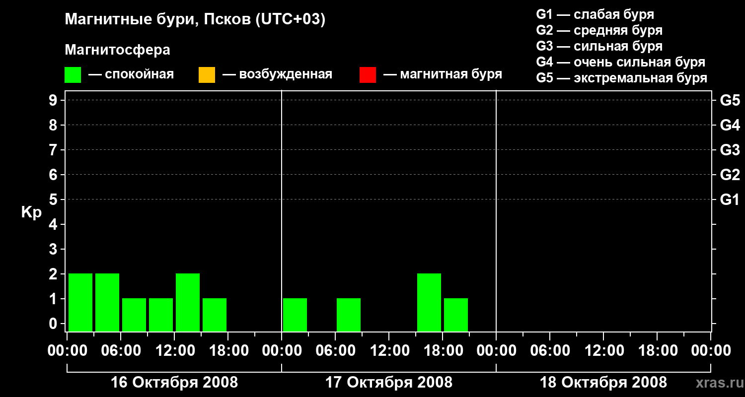Click the G4 label on the right axis
Image resolution: width=745 pixels, height=397 pixels.
pyautogui.click(x=730, y=125)
